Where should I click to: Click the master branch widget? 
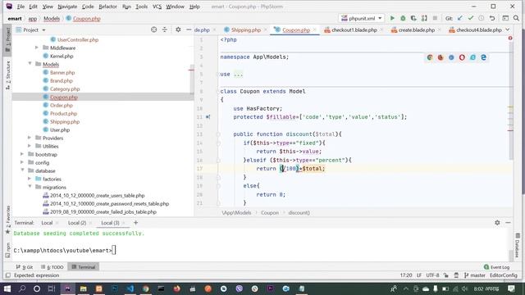[474, 275]
